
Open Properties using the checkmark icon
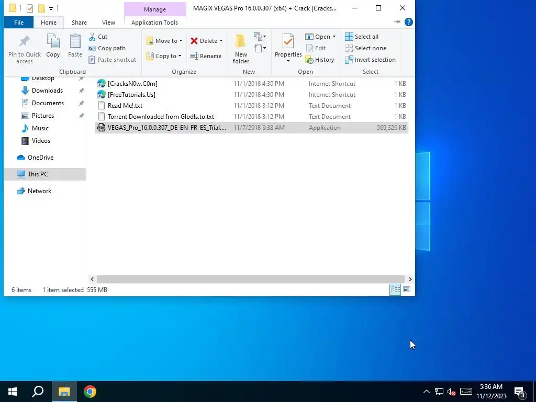click(x=288, y=42)
